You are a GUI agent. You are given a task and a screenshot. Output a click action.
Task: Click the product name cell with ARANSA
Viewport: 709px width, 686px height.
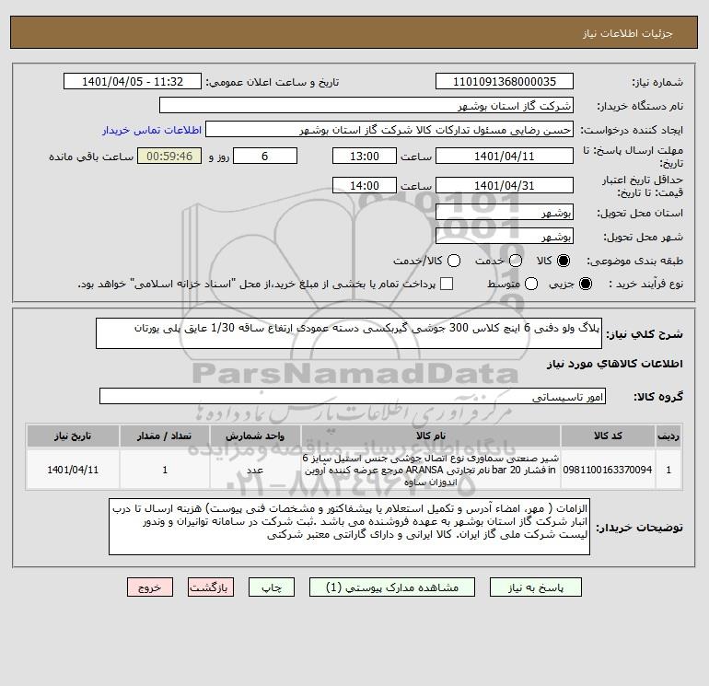pos(431,471)
